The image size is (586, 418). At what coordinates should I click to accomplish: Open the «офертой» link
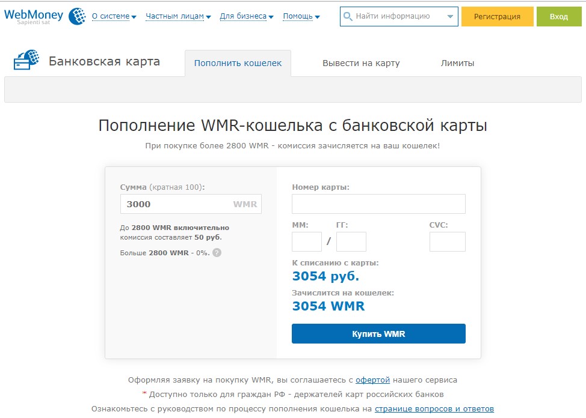[372, 380]
